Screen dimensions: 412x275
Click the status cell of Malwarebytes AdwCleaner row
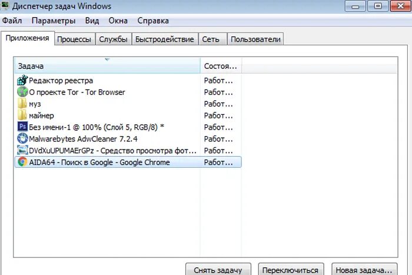coord(218,139)
